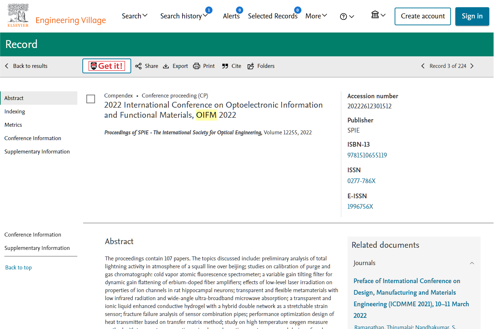Click the Proceedings of SPIE source title
Screen dimensions: 494x329
pos(183,133)
